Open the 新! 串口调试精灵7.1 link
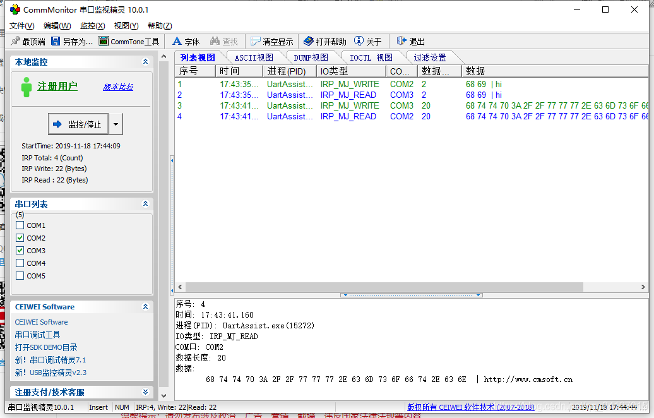The width and height of the screenshot is (654, 418). tap(51, 360)
